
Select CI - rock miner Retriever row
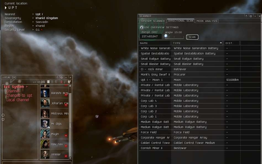pos(200,69)
